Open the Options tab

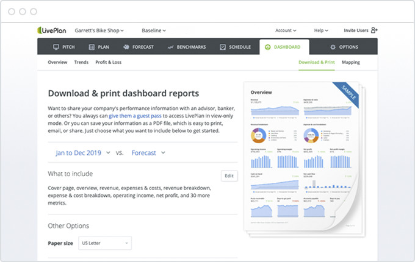click(x=344, y=47)
